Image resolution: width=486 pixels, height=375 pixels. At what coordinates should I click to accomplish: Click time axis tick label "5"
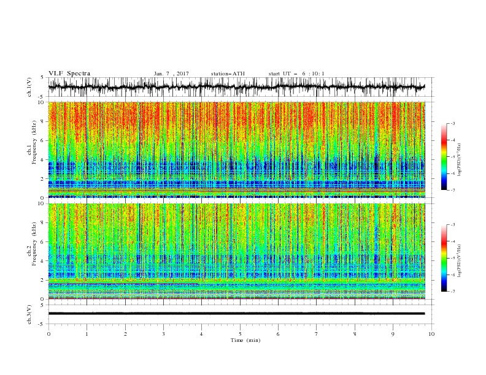[240, 334]
